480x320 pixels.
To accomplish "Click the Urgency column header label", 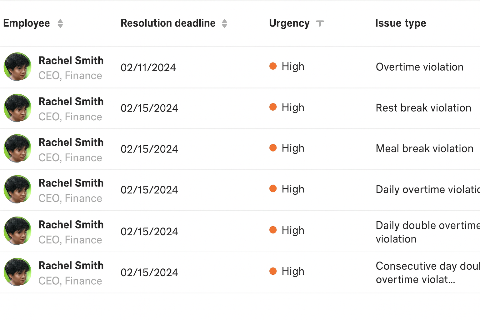I will [x=289, y=23].
